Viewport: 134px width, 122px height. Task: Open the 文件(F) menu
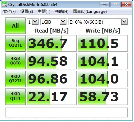10,12
